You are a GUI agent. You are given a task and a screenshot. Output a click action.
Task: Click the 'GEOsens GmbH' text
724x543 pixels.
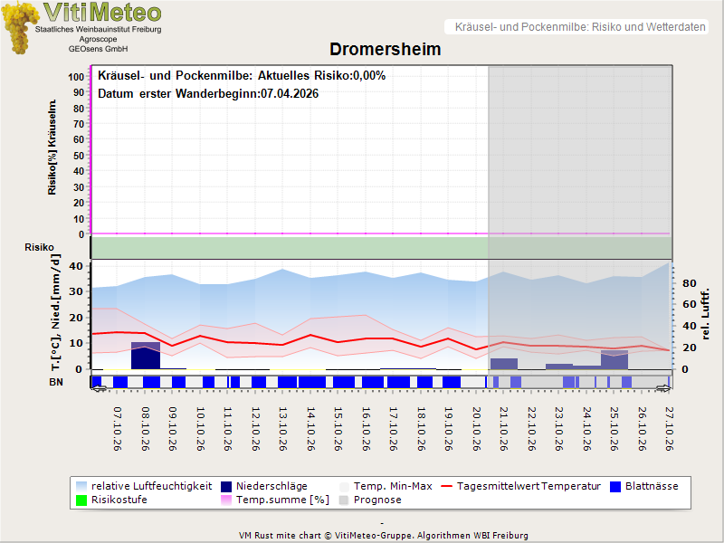(x=98, y=49)
